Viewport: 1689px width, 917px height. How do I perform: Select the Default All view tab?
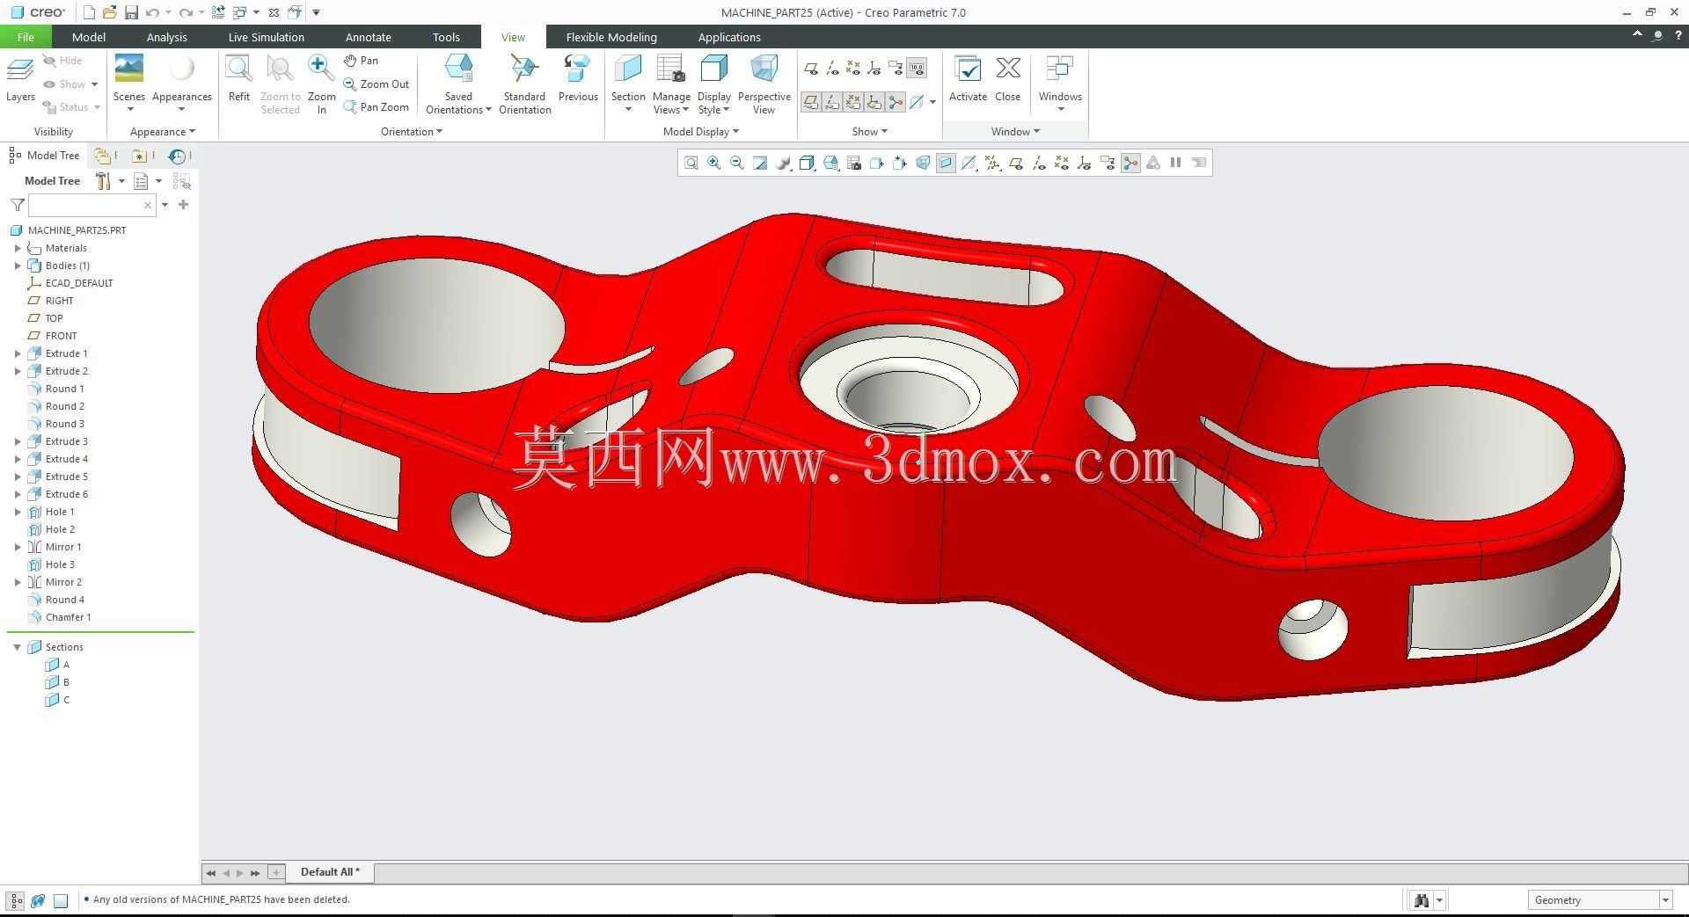[x=330, y=872]
